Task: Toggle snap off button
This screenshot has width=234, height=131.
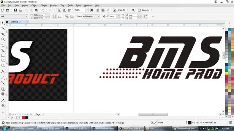Action: tap(114, 10)
